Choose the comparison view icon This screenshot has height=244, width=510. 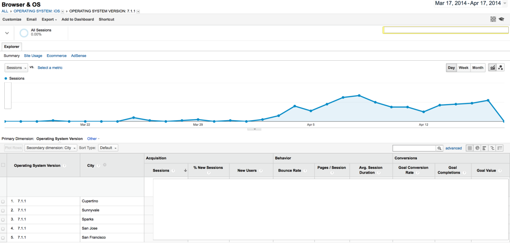(x=492, y=148)
